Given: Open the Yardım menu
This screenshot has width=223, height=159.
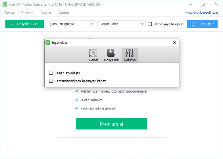Looking at the screenshot, I should coord(64,13).
